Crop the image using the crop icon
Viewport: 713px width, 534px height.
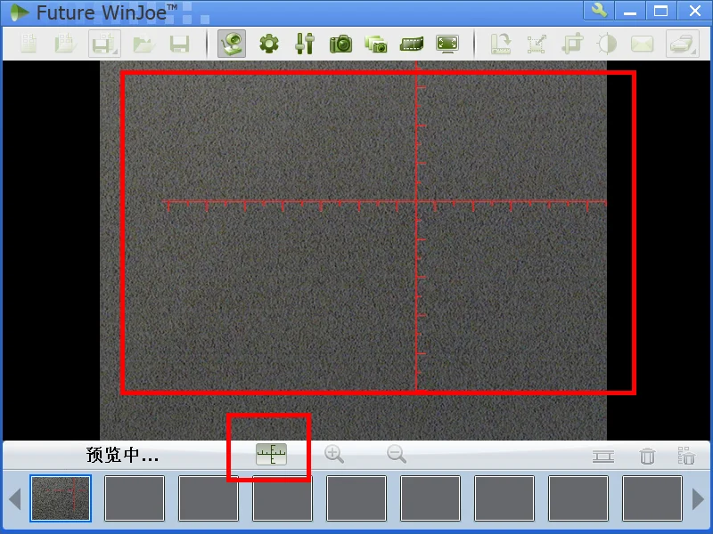click(571, 44)
